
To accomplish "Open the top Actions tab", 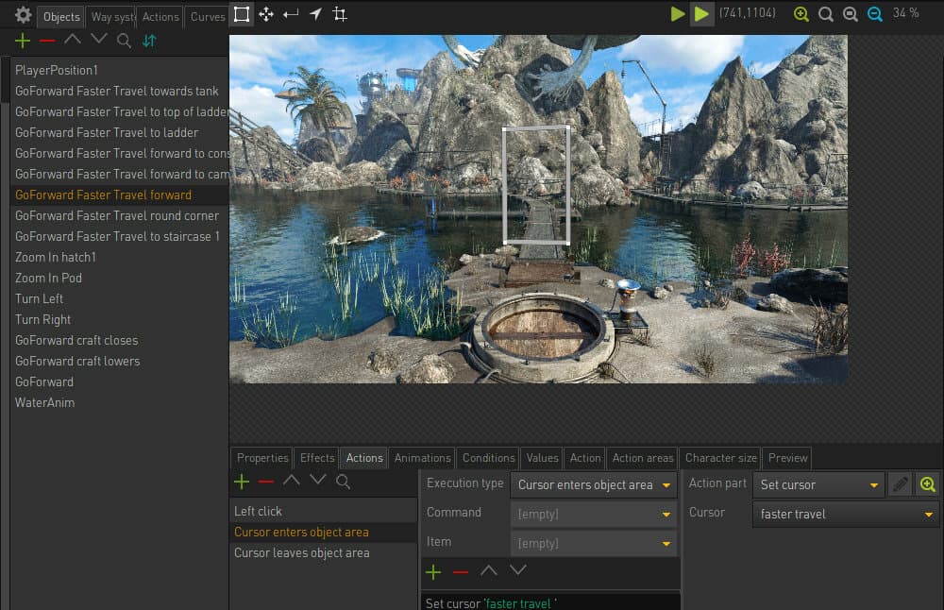I will click(x=160, y=17).
